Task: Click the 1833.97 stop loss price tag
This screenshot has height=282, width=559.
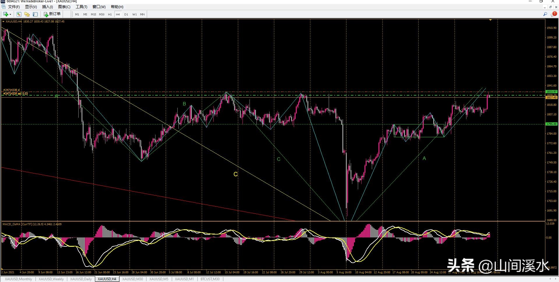Action: coord(551,92)
